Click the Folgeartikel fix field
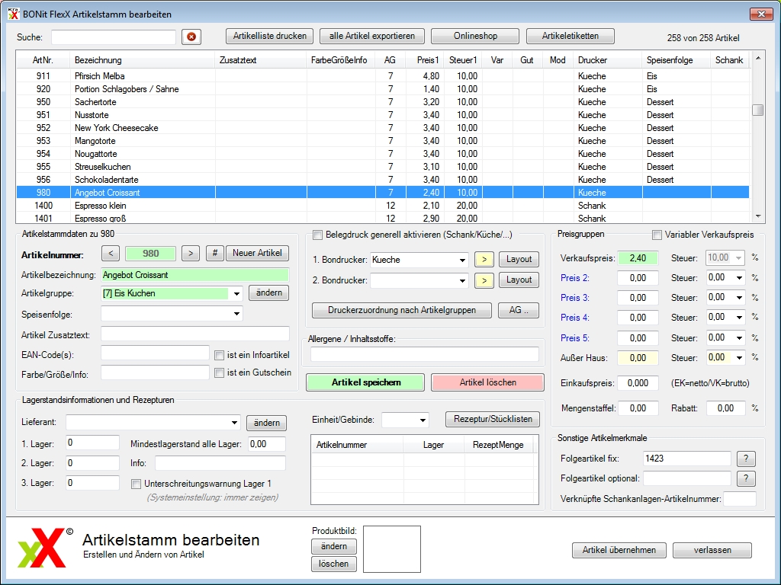The height and width of the screenshot is (585, 781). point(686,459)
